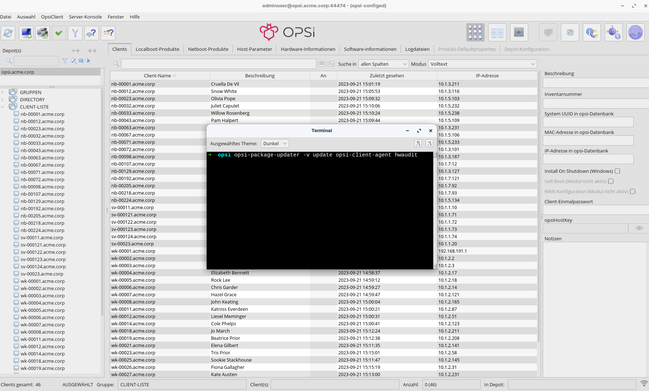Image resolution: width=649 pixels, height=391 pixels.
Task: Click the green checkmark toolbar button
Action: click(x=59, y=33)
